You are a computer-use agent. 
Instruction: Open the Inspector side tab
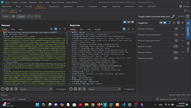click(188, 30)
